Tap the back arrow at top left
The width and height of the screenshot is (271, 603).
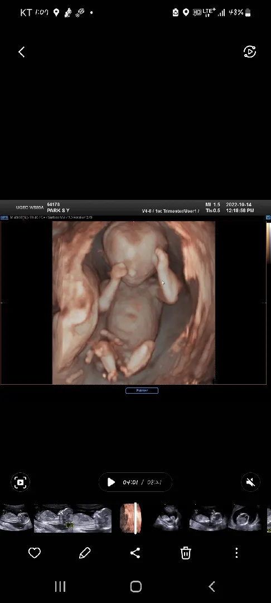(22, 52)
